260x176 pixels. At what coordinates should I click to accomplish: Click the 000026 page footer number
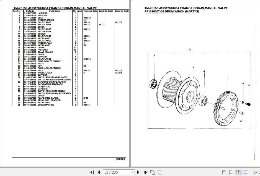pos(120,159)
